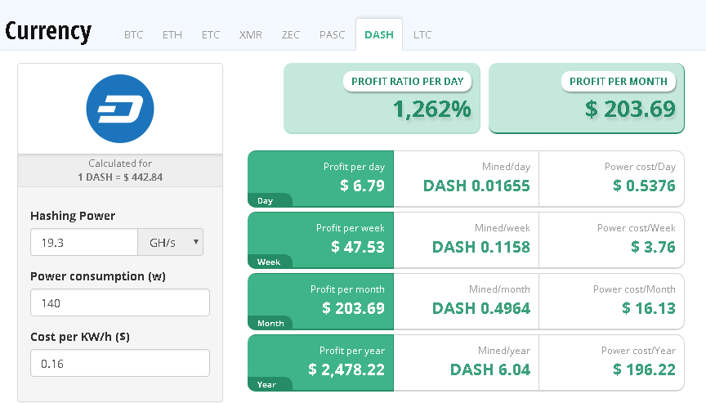This screenshot has height=403, width=706.
Task: Select the Profit per week $ 47.53 cell
Action: [x=320, y=240]
